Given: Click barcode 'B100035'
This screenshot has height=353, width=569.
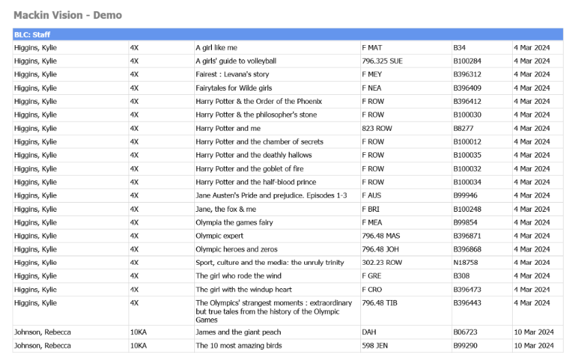Looking at the screenshot, I should pos(467,156).
